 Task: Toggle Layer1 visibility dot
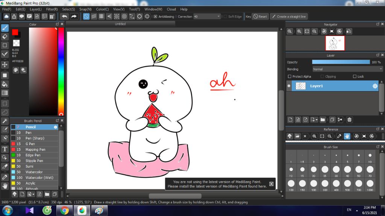click(289, 86)
